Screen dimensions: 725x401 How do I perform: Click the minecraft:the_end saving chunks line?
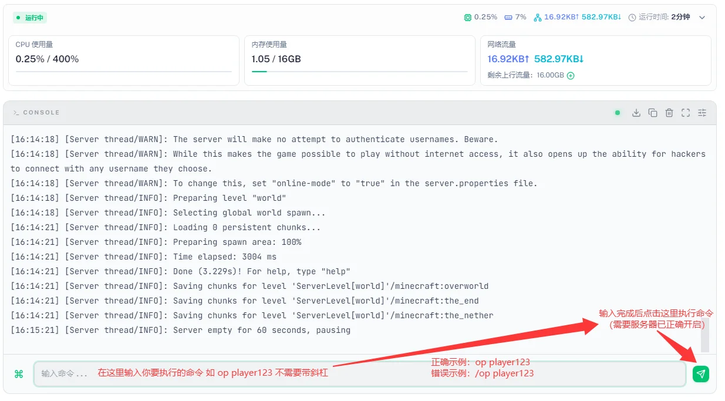tap(245, 301)
